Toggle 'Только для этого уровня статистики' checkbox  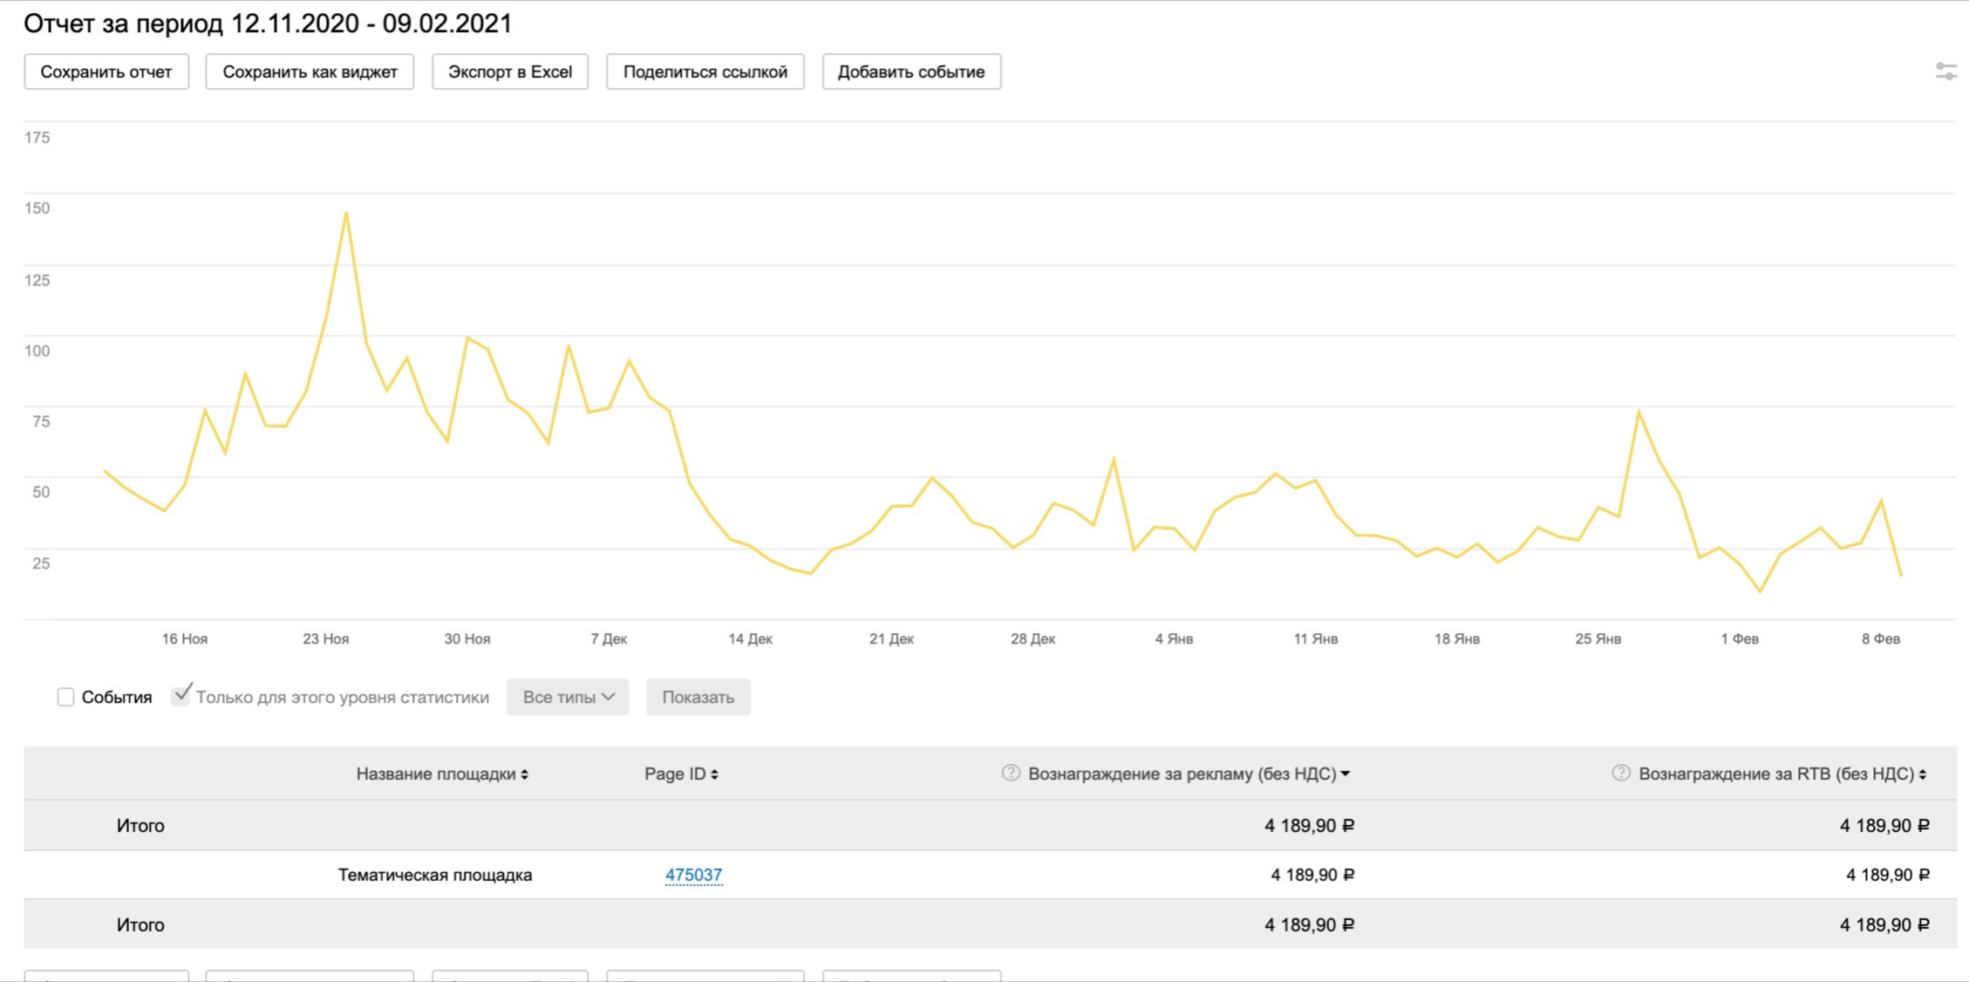tap(181, 695)
